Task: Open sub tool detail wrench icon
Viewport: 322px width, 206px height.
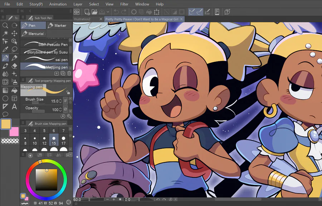Action: (x=69, y=116)
